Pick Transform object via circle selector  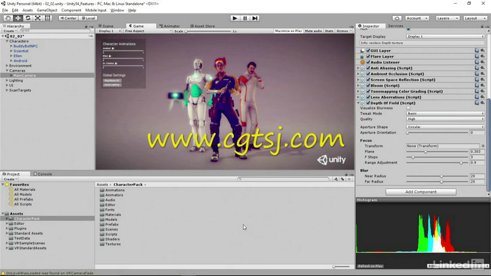[483, 146]
